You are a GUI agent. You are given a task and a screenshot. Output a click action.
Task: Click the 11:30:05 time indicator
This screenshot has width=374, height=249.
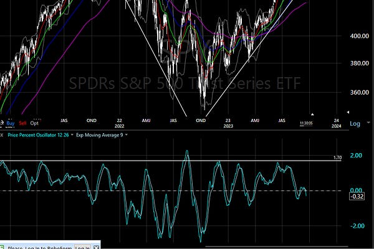tap(306, 123)
